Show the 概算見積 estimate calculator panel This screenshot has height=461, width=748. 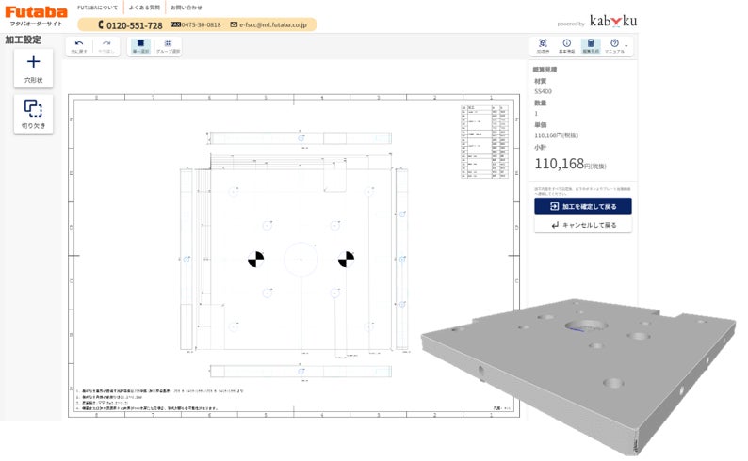(590, 45)
